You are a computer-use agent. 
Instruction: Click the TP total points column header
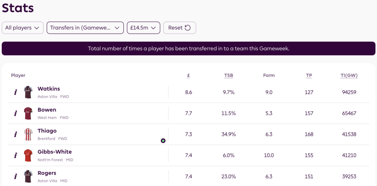click(309, 76)
